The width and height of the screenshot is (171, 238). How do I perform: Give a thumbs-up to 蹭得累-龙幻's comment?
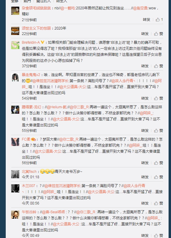pyautogui.click(x=159, y=131)
